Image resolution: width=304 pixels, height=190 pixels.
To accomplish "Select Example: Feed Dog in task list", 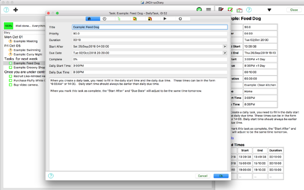I will (26, 63).
